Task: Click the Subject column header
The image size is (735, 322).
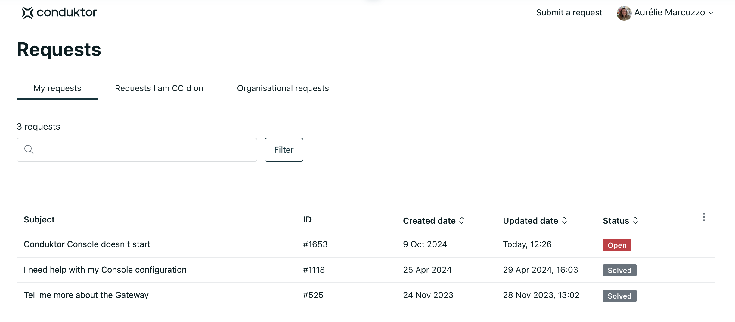Action: (x=39, y=219)
